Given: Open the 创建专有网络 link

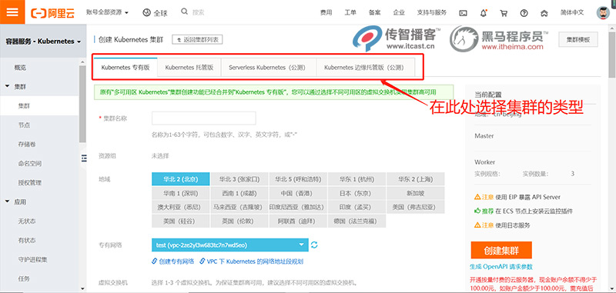Looking at the screenshot, I should tap(172, 261).
